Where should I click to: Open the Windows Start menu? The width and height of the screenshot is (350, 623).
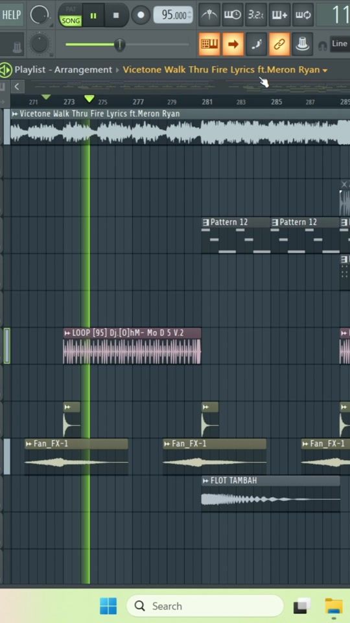click(108, 606)
